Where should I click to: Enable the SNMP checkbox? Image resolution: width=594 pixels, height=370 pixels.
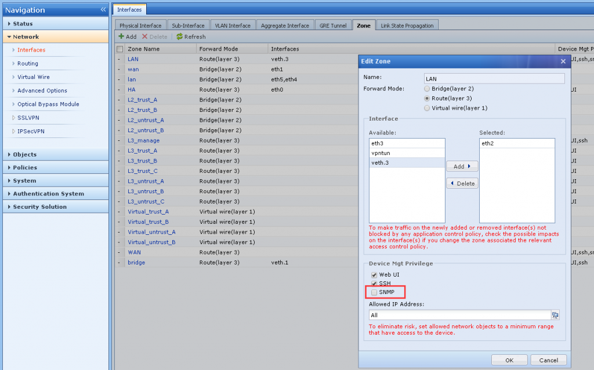point(374,292)
